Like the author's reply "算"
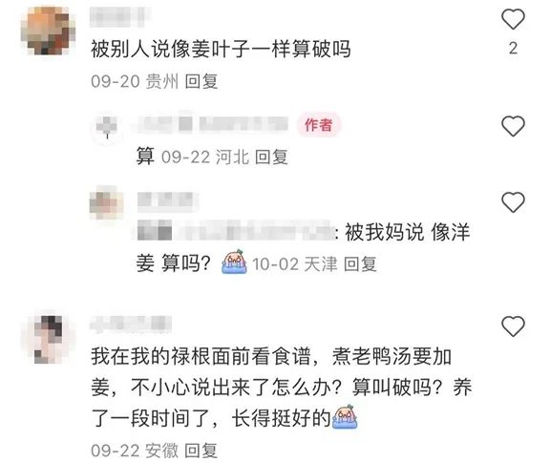 click(513, 126)
